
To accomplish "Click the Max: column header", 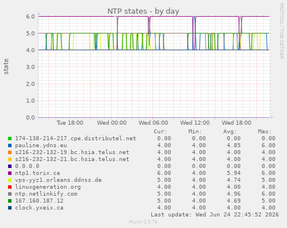I will 264,132.
